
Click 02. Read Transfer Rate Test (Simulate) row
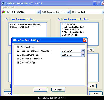pyautogui.click(x=34, y=51)
